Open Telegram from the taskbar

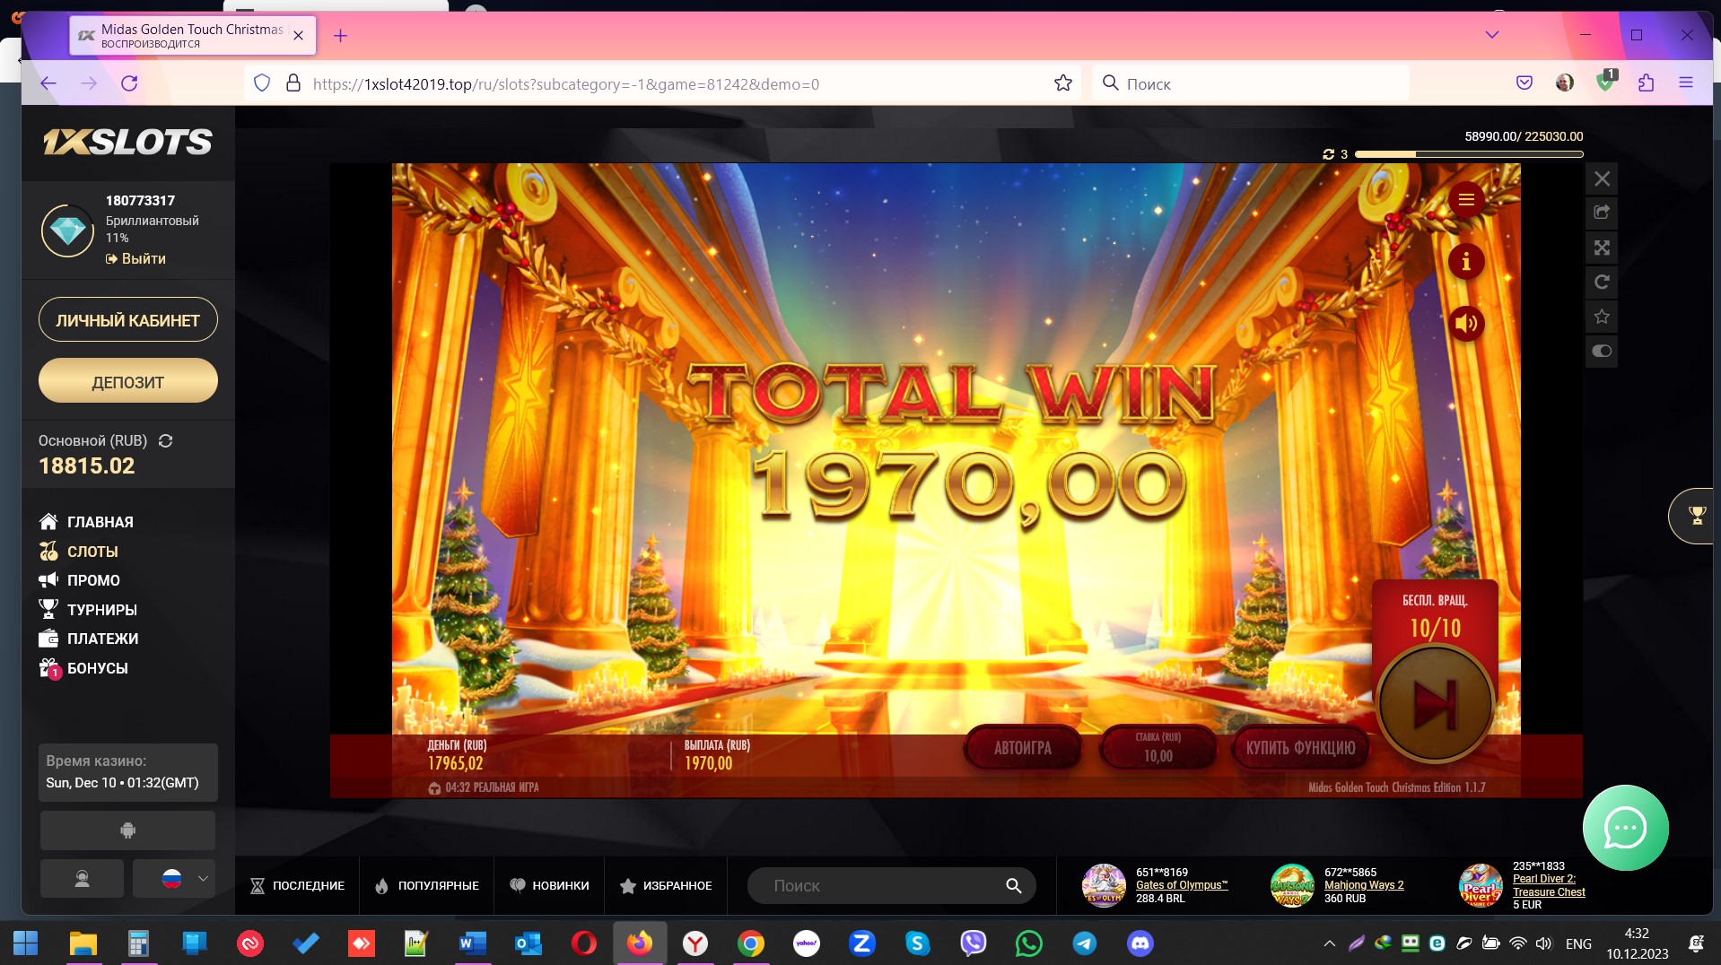1085,943
